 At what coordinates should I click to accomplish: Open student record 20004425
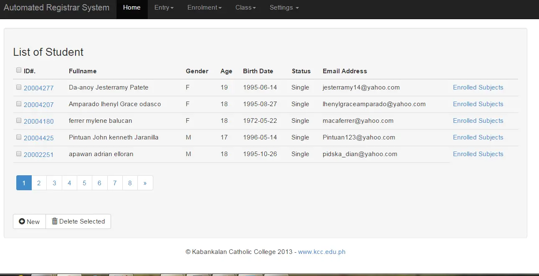tap(38, 137)
